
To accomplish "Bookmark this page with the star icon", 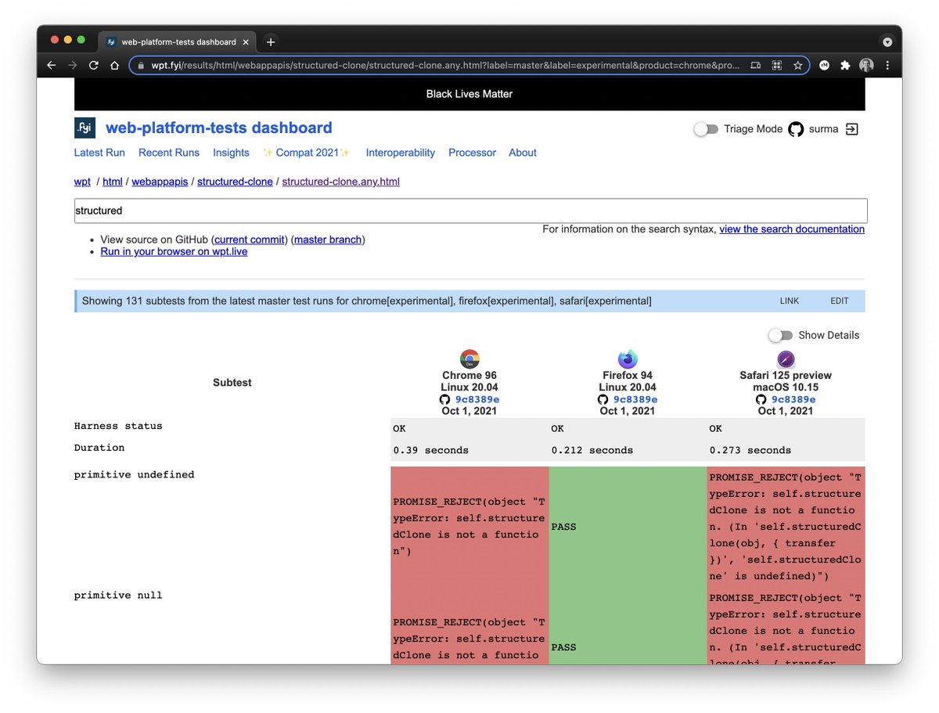I will click(798, 66).
